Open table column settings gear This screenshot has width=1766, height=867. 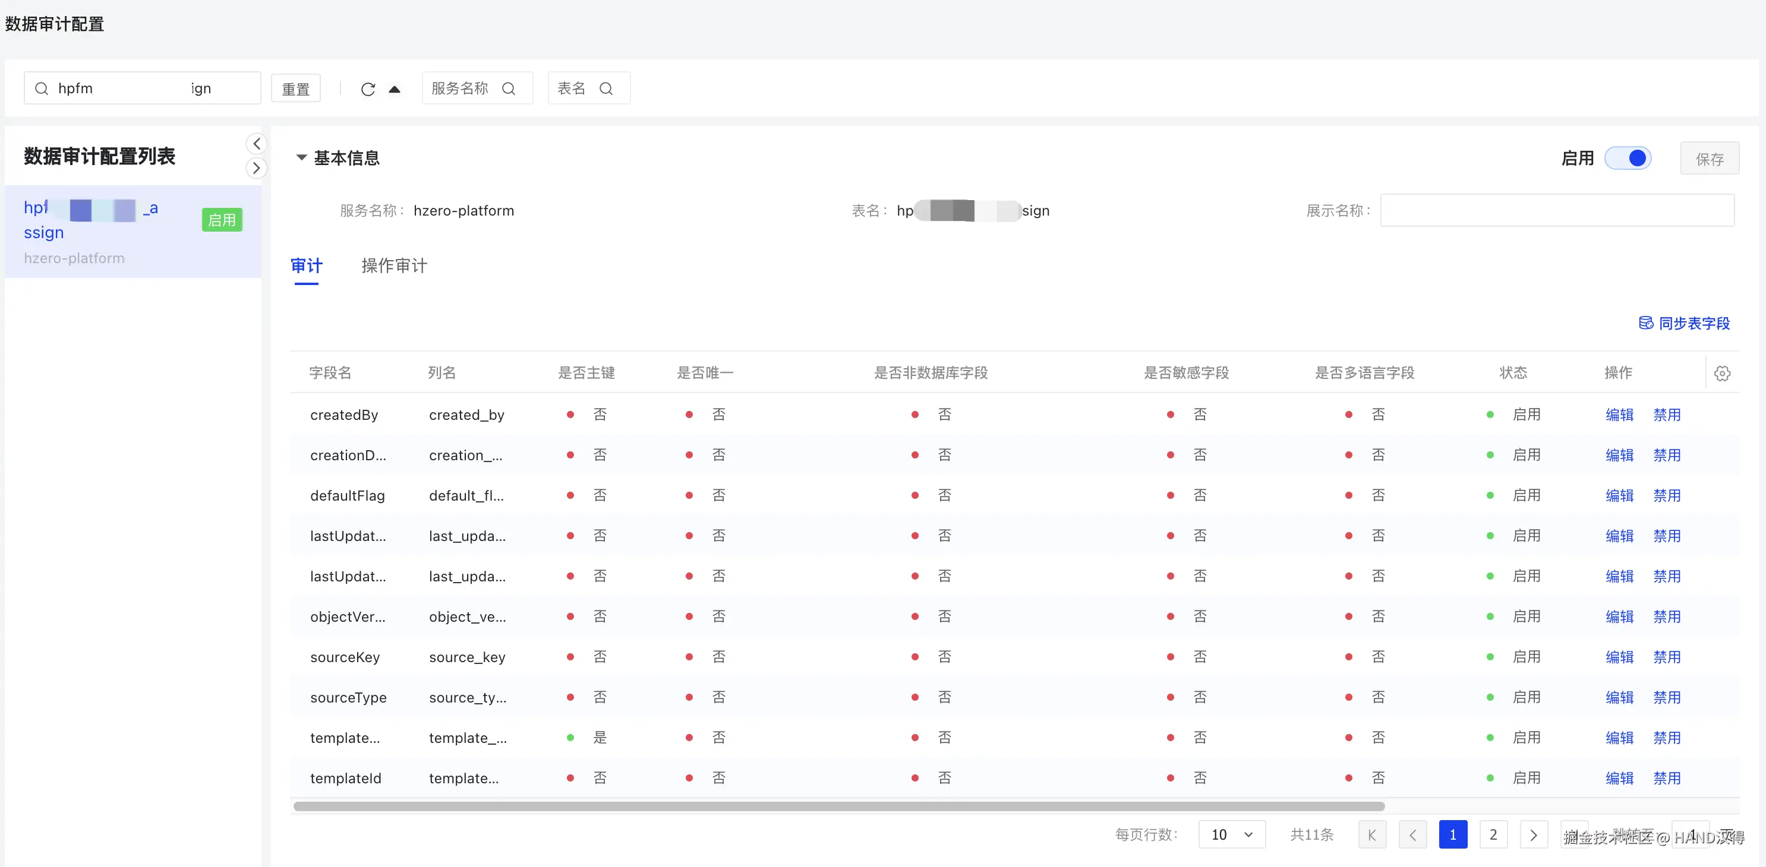tap(1722, 374)
